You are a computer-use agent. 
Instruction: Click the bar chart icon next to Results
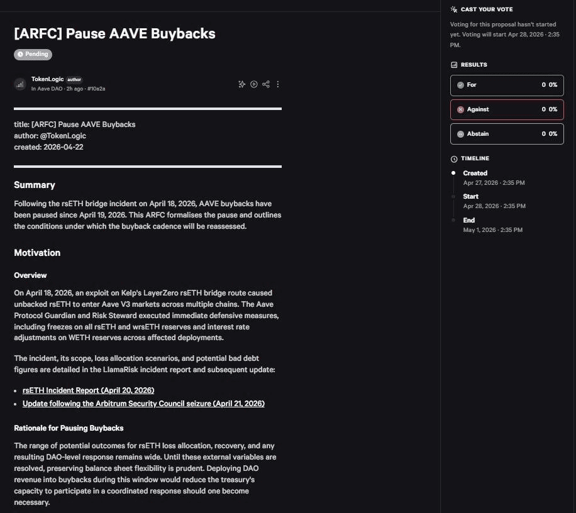(454, 65)
